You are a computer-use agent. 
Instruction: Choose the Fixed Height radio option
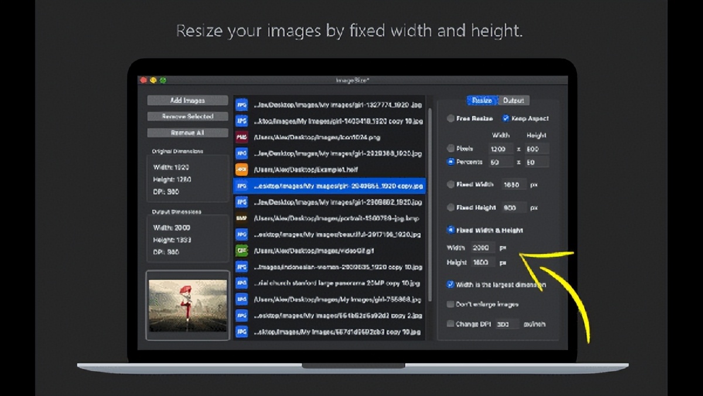[450, 207]
